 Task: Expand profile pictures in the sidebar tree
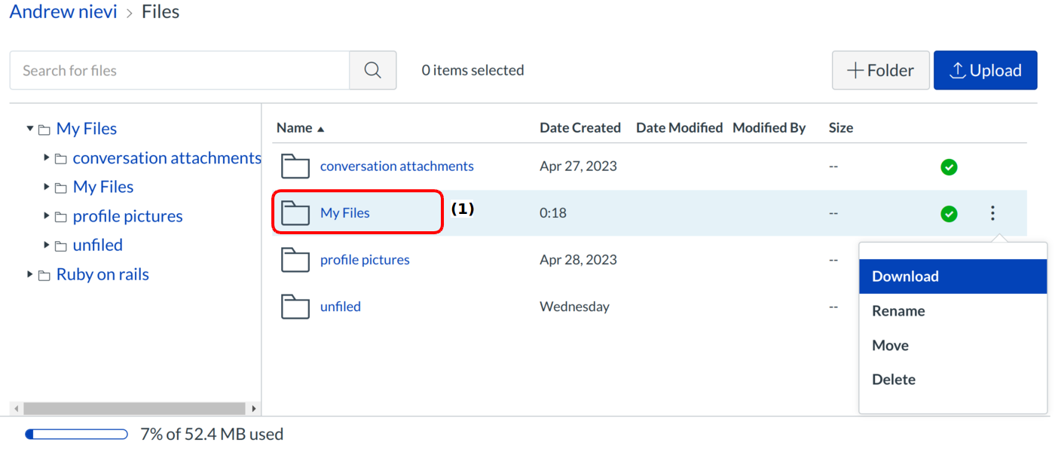pos(47,216)
